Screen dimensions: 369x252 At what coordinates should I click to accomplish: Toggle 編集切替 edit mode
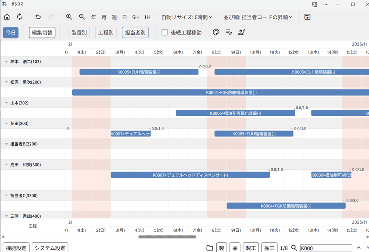[42, 32]
